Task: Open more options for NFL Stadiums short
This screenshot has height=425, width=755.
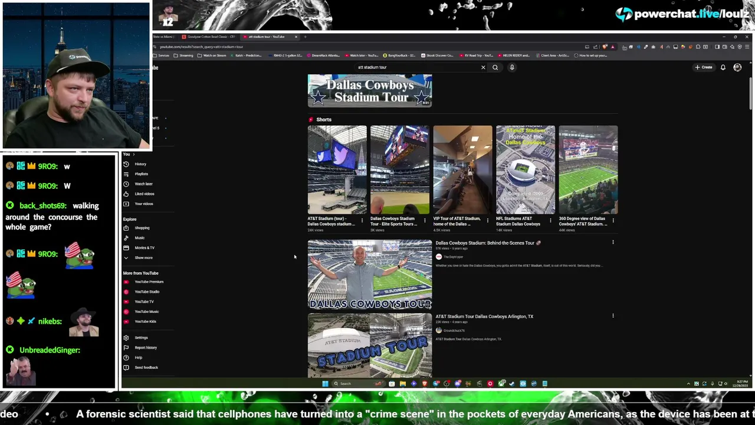Action: click(550, 220)
